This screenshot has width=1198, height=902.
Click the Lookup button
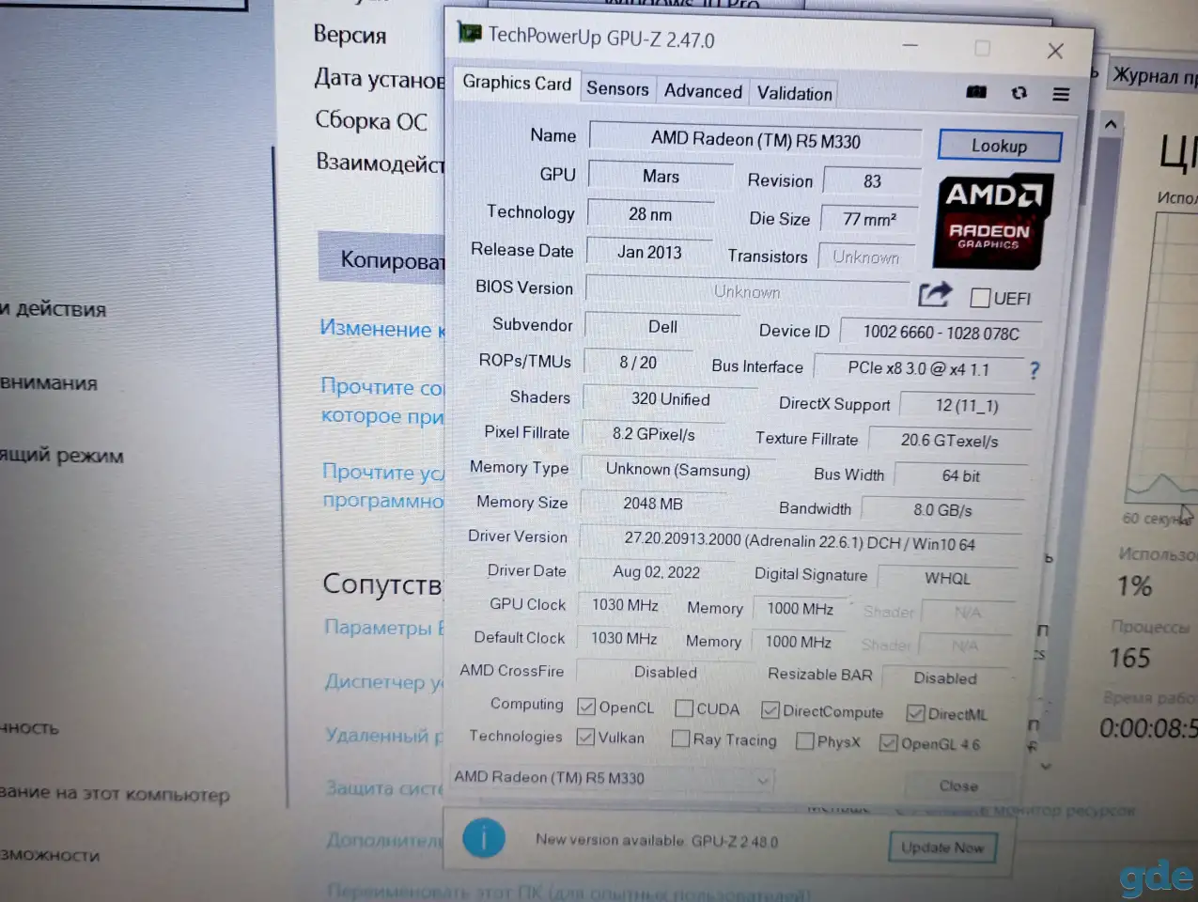pyautogui.click(x=1000, y=146)
